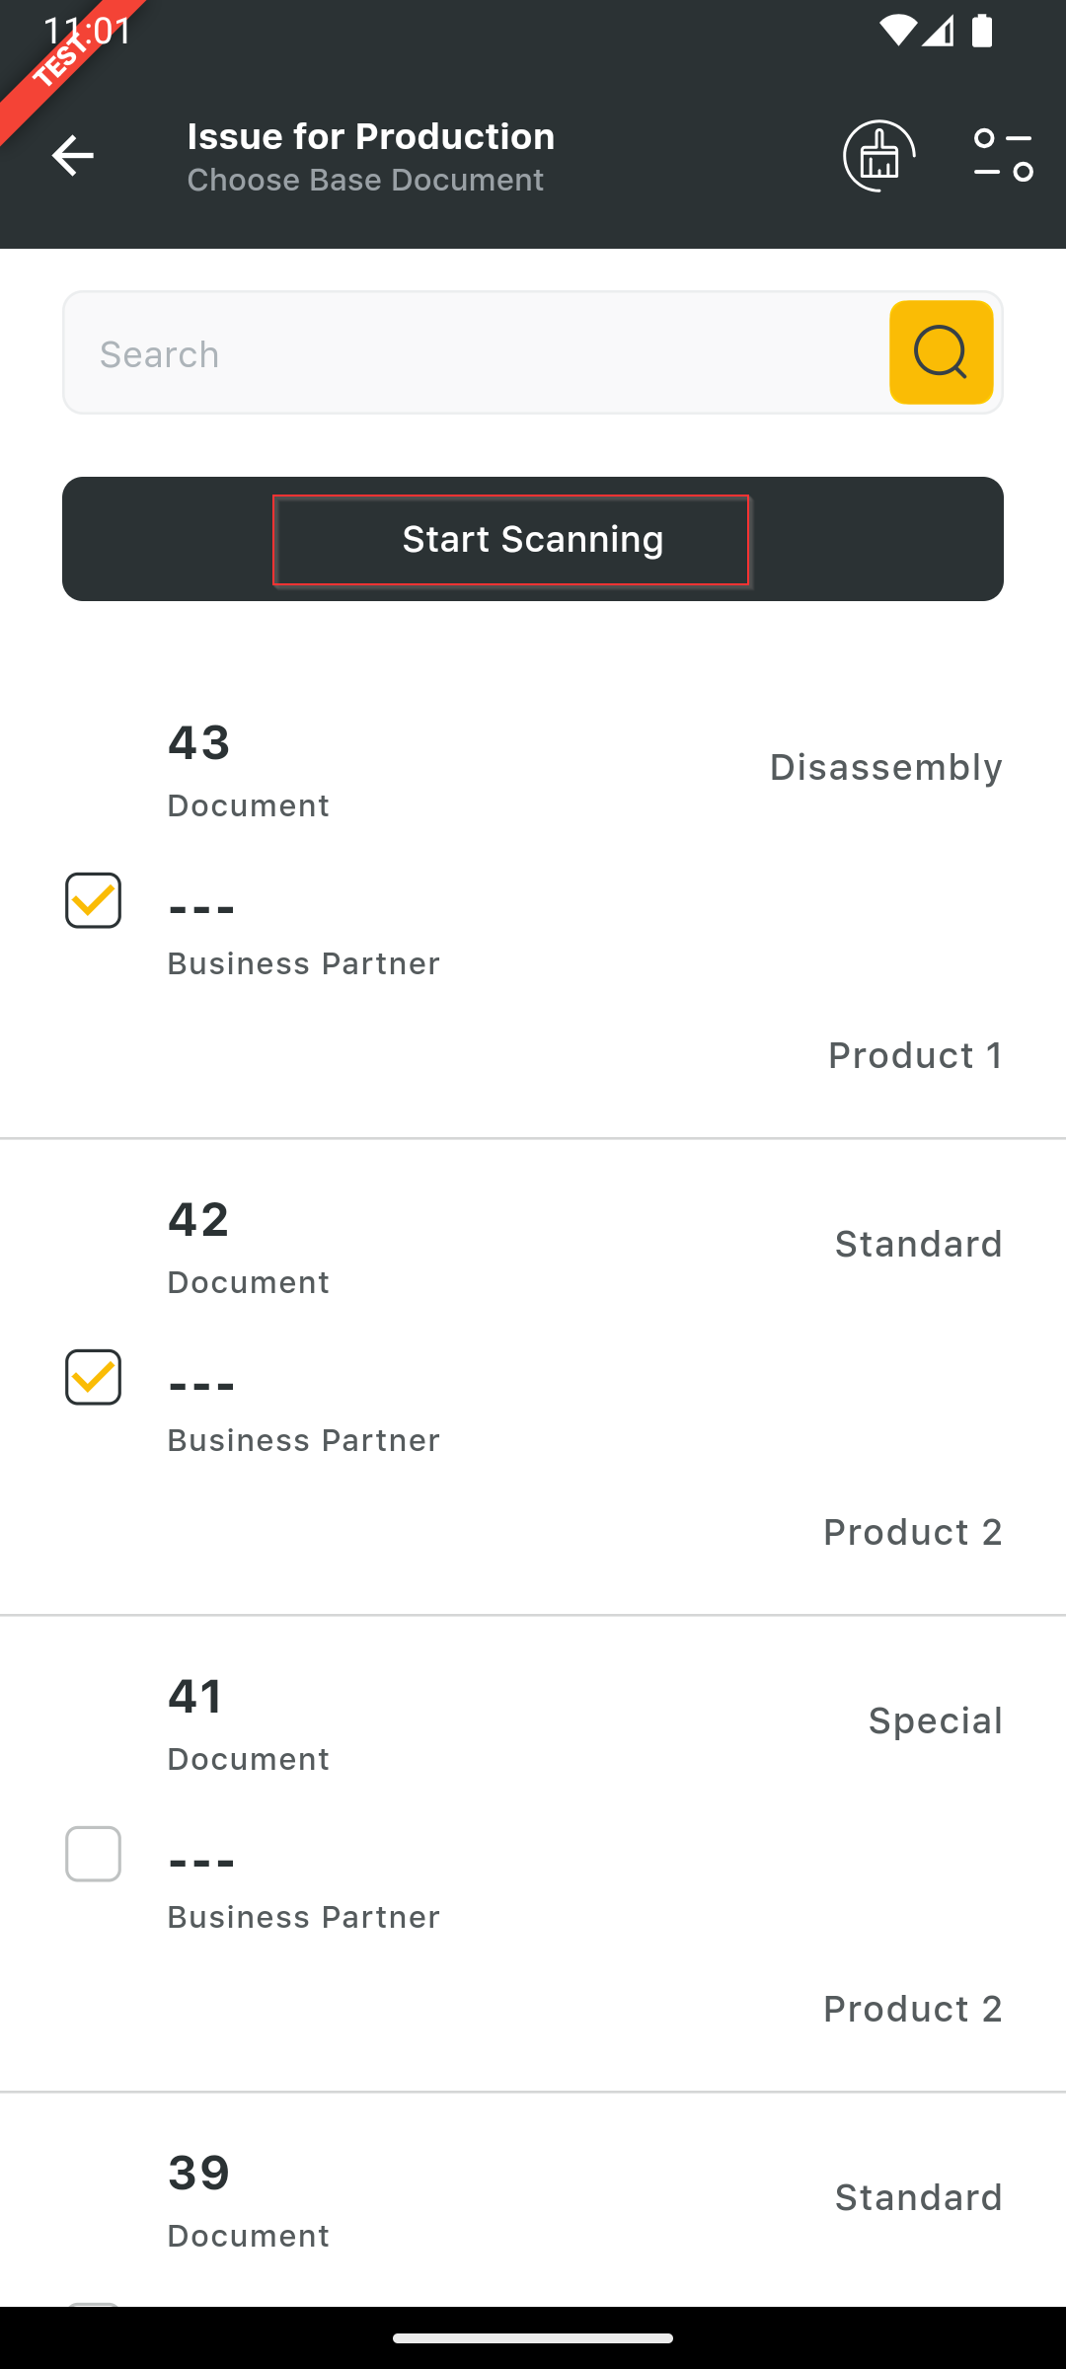The width and height of the screenshot is (1066, 2369).
Task: Uncheck the checkbox for document 42
Action: (94, 1377)
